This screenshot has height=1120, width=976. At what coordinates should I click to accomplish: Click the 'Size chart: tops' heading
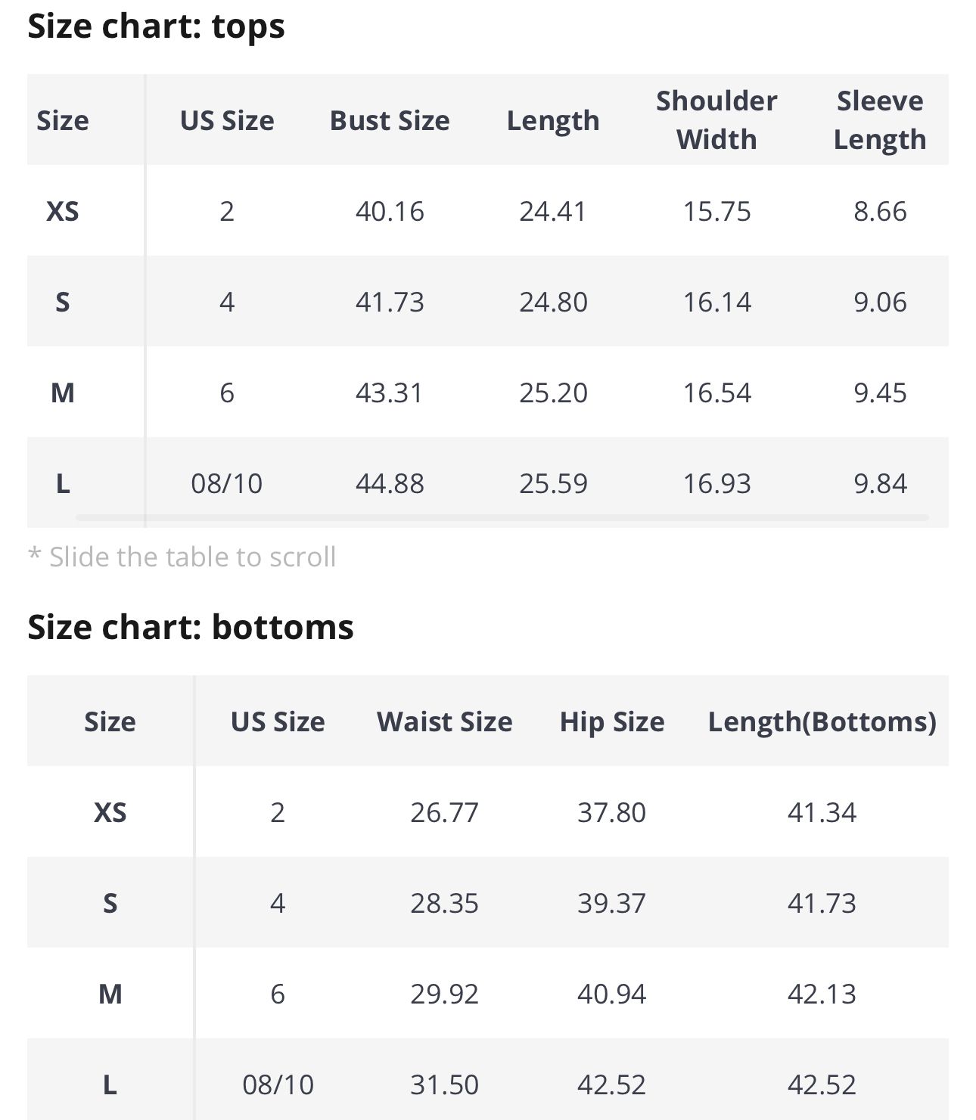pyautogui.click(x=156, y=26)
